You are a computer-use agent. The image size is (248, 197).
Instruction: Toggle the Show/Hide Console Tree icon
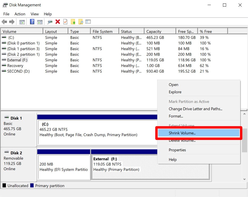[x=22, y=21]
